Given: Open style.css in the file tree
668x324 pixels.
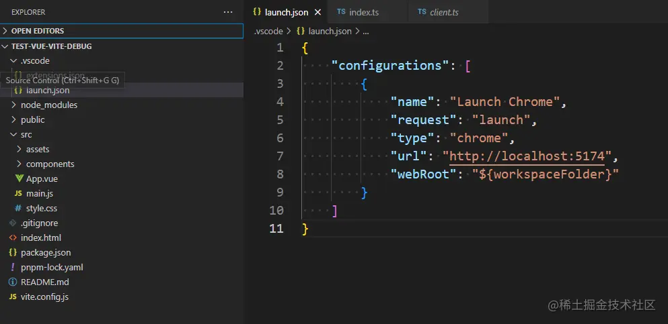Looking at the screenshot, I should [x=122, y=209].
